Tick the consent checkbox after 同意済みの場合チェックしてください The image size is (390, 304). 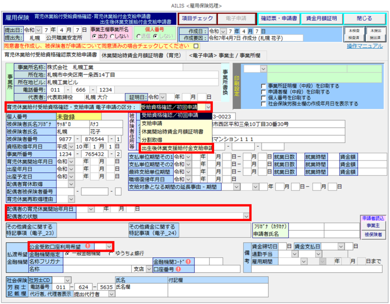pos(196,46)
